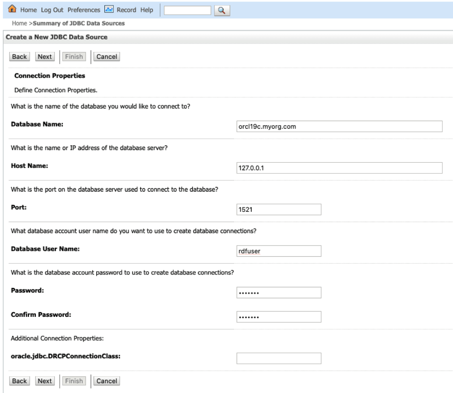This screenshot has height=393, width=453.
Task: Click the lower Next button
Action: 45,381
